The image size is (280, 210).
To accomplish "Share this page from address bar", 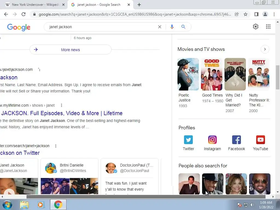I will pos(237,14).
